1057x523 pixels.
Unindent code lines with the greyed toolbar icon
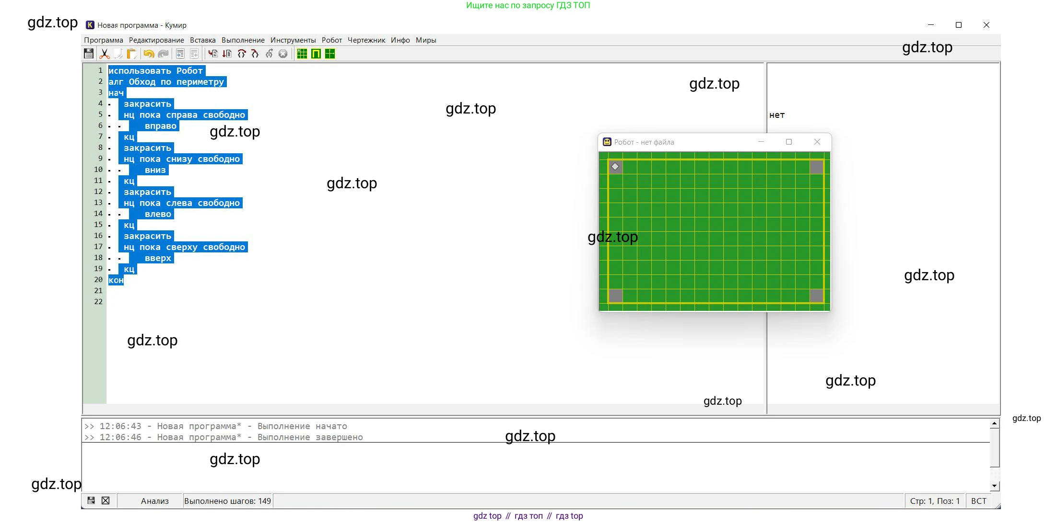[x=194, y=54]
